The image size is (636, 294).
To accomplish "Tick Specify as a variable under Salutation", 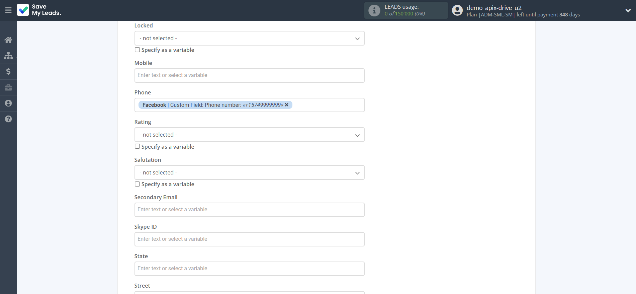I will (137, 184).
